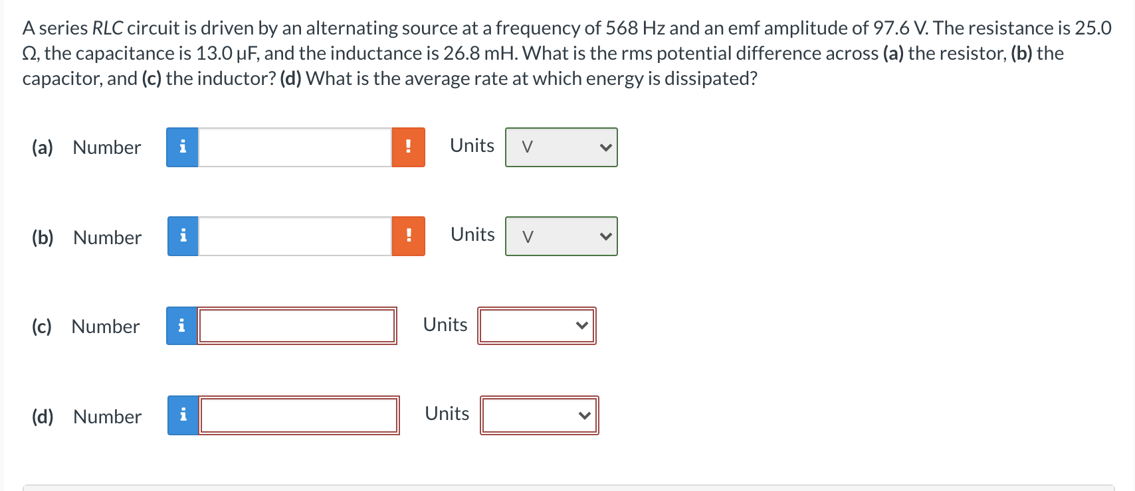Screen dimensions: 1135x491
Task: Select the red-outlined input field for part (c)
Action: [x=298, y=325]
